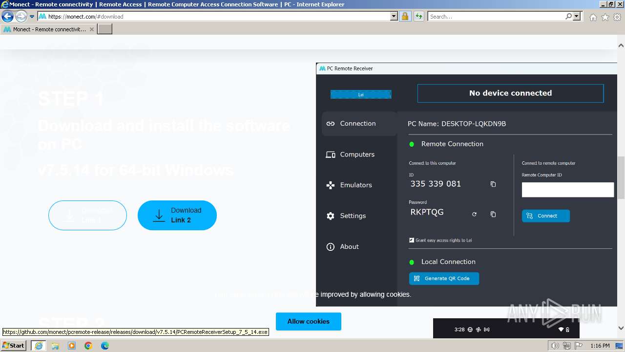
Task: Open About in PC Remote Receiver sidebar
Action: [x=343, y=247]
